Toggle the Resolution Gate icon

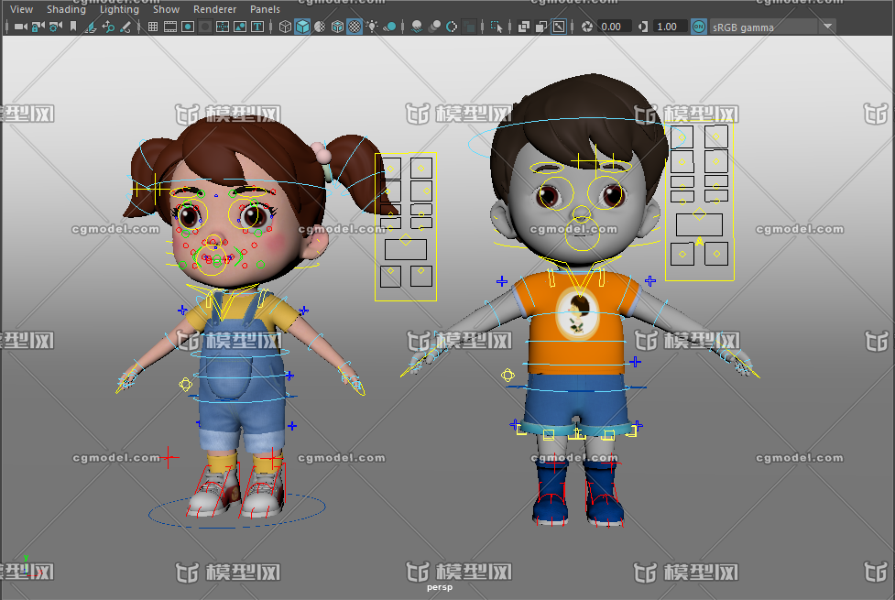pyautogui.click(x=188, y=27)
